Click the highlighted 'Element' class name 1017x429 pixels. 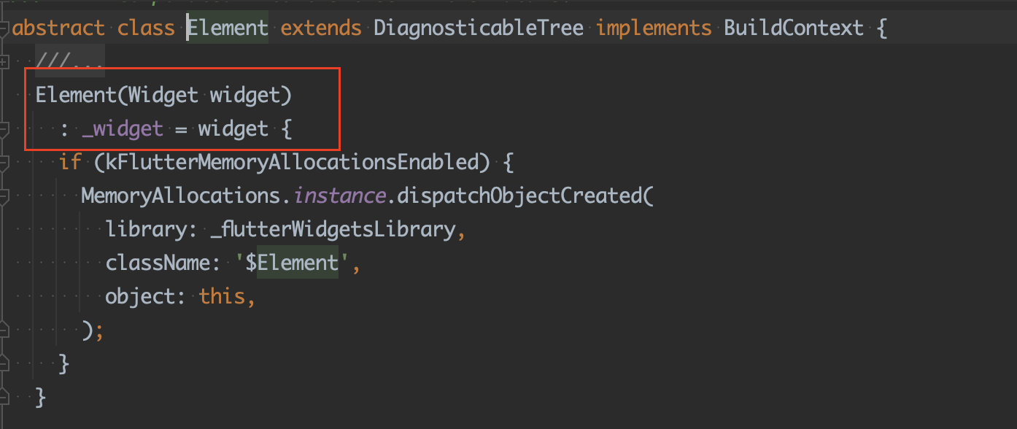[228, 28]
